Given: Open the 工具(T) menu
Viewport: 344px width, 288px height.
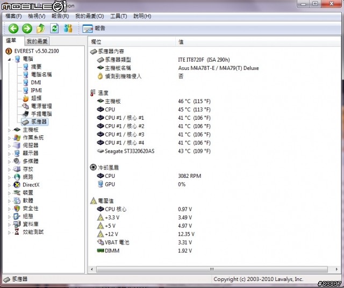Looking at the screenshot, I should coord(118,16).
